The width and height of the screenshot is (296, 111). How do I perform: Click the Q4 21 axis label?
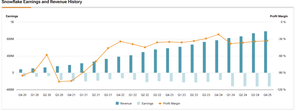pyautogui.click(x=71, y=95)
